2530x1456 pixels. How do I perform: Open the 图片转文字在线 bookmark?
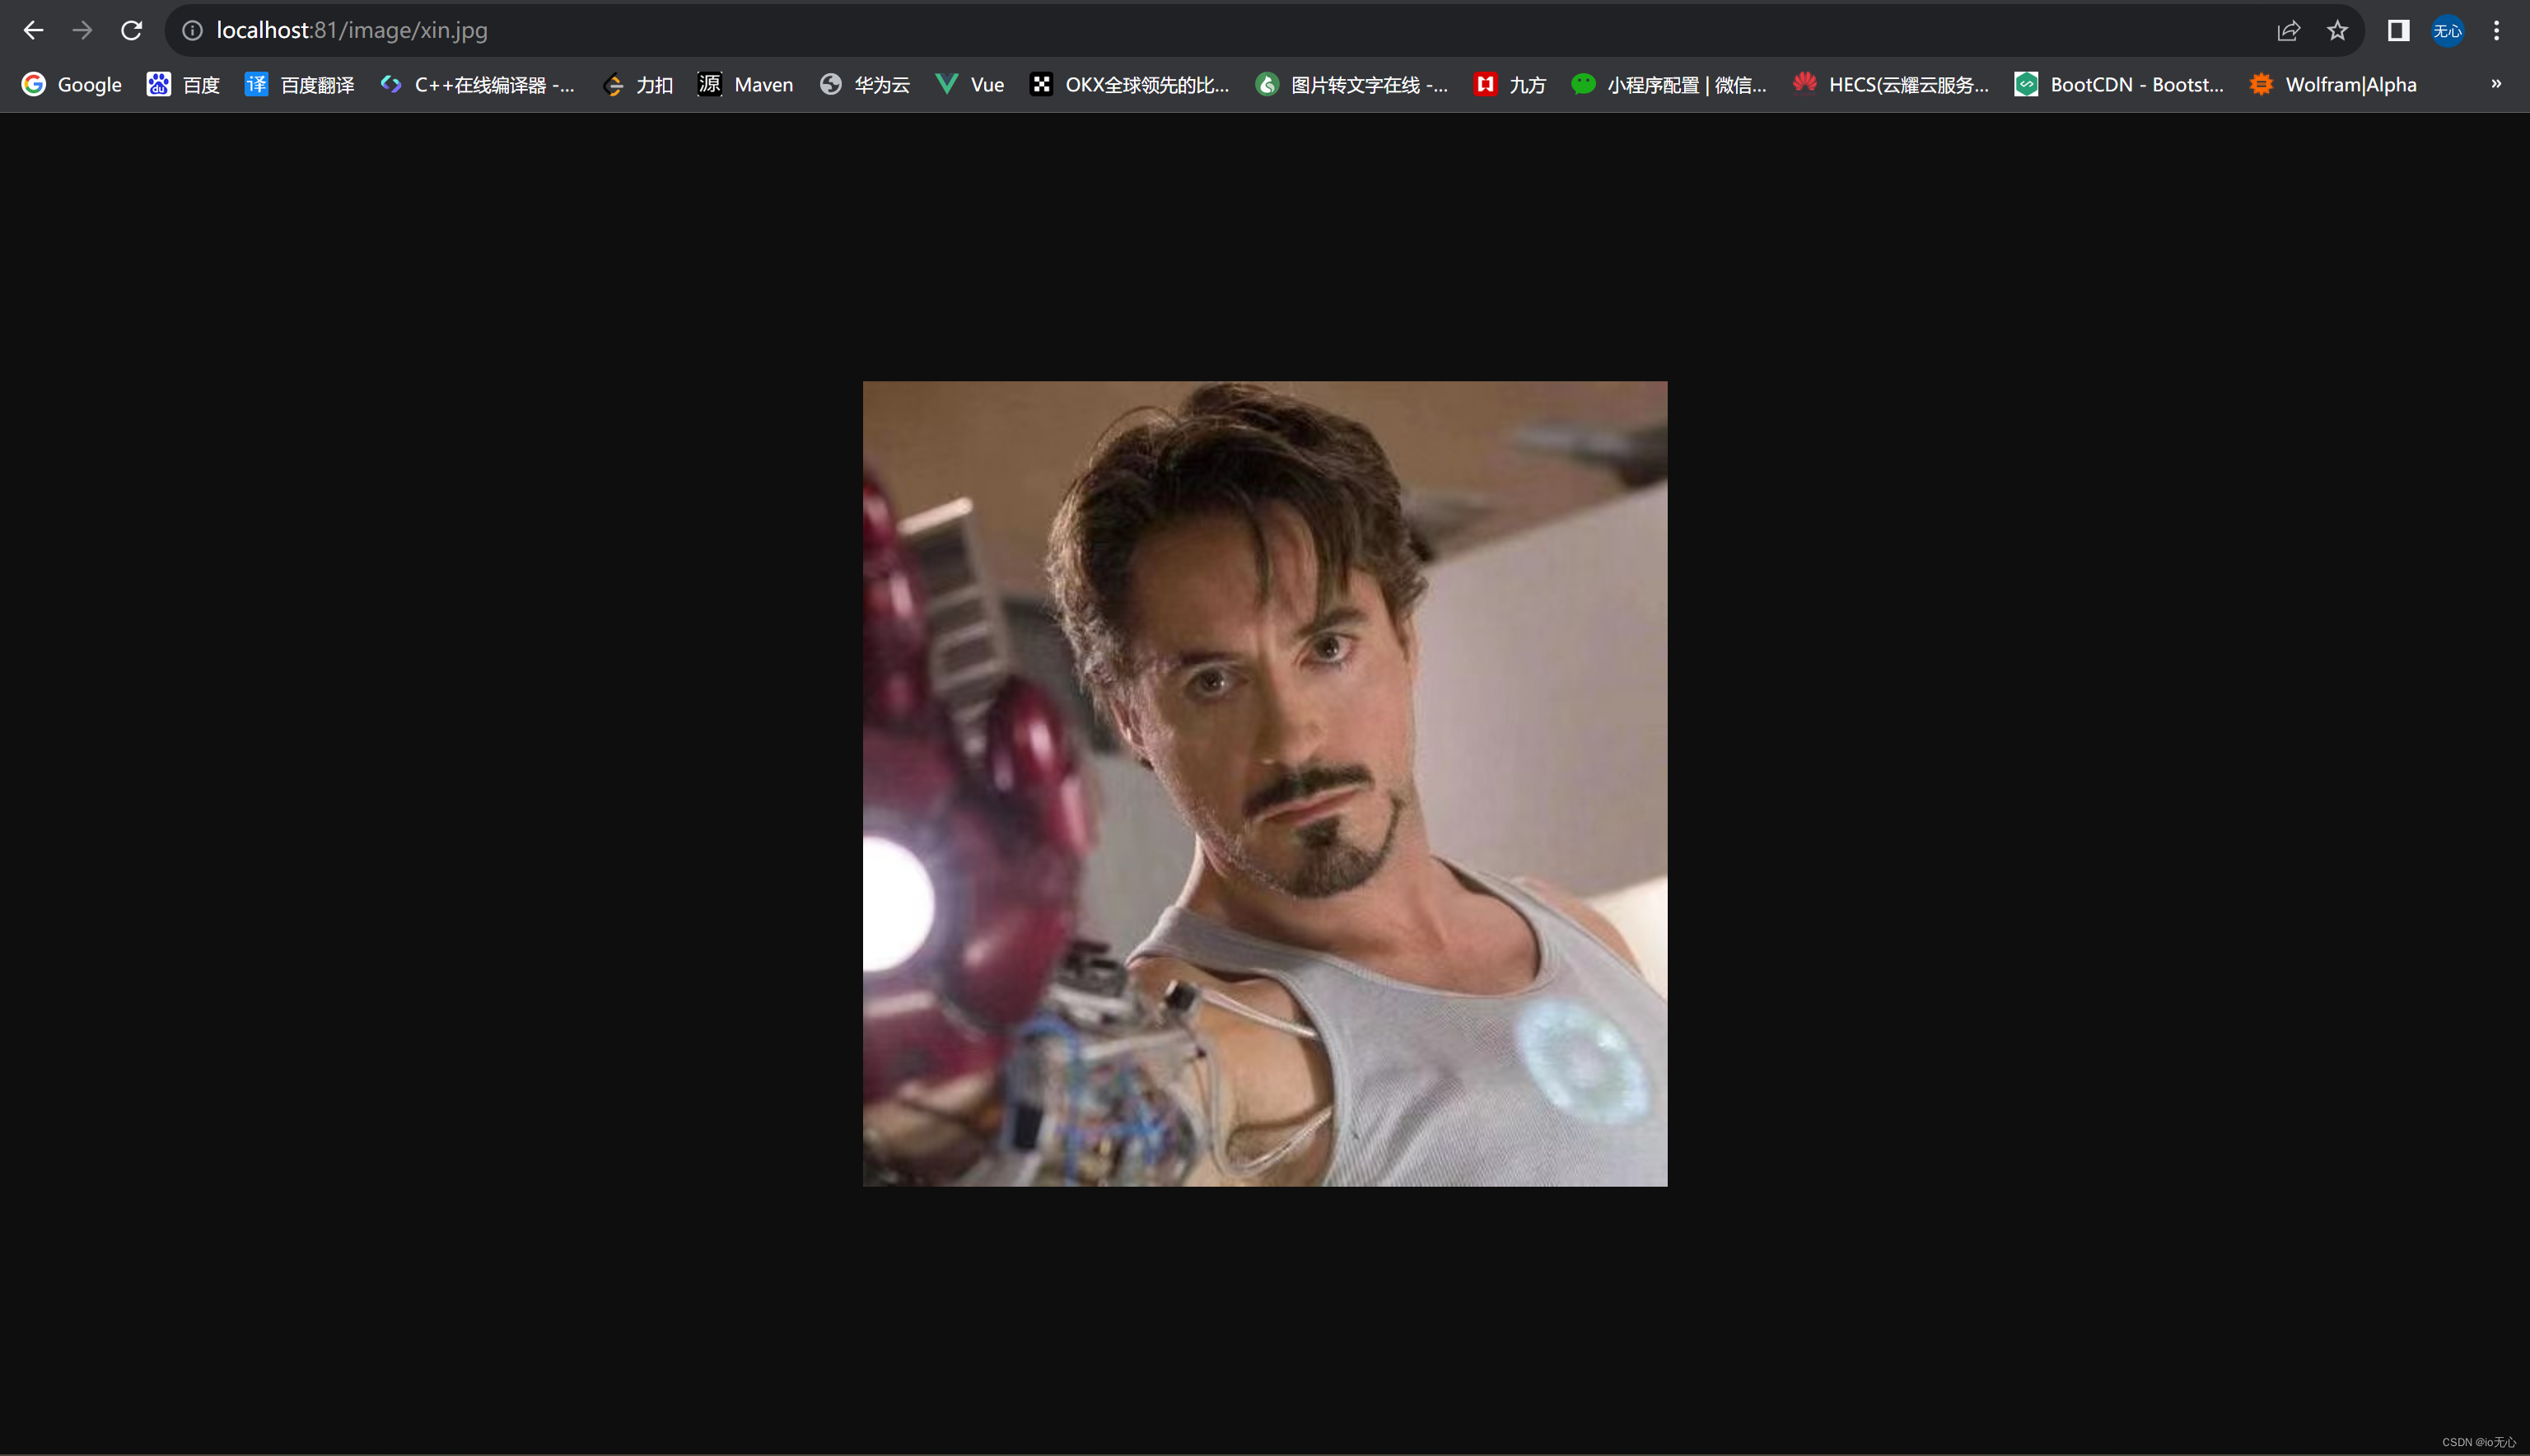[1351, 85]
